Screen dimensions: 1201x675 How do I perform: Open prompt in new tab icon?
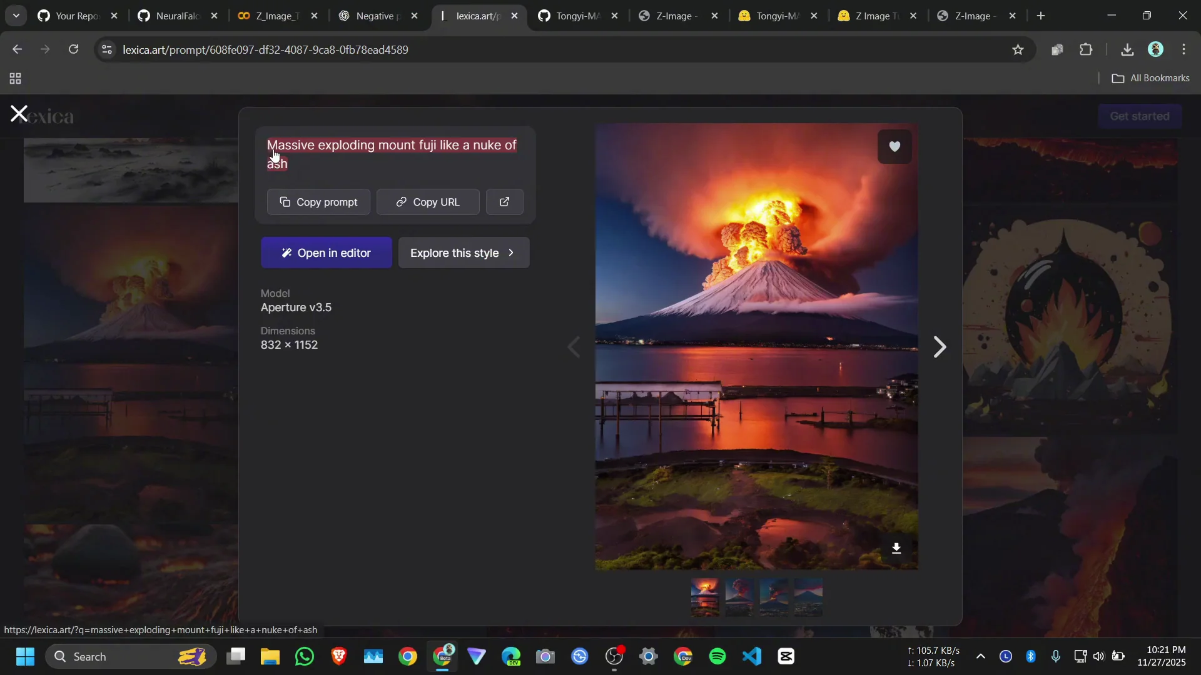coord(504,202)
